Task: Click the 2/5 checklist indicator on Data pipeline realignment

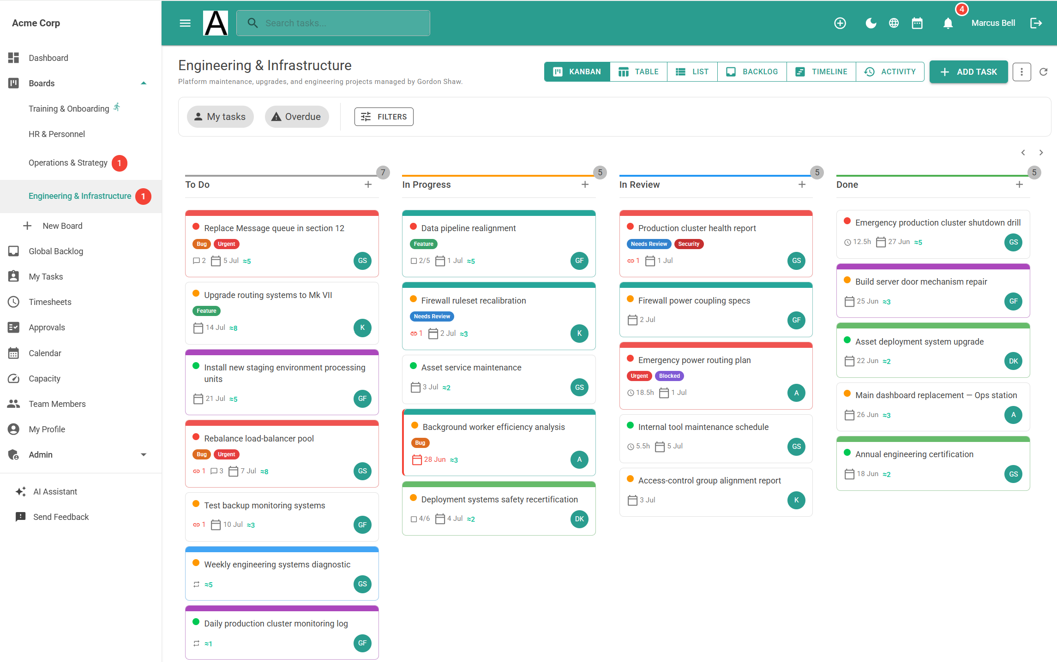Action: (420, 261)
